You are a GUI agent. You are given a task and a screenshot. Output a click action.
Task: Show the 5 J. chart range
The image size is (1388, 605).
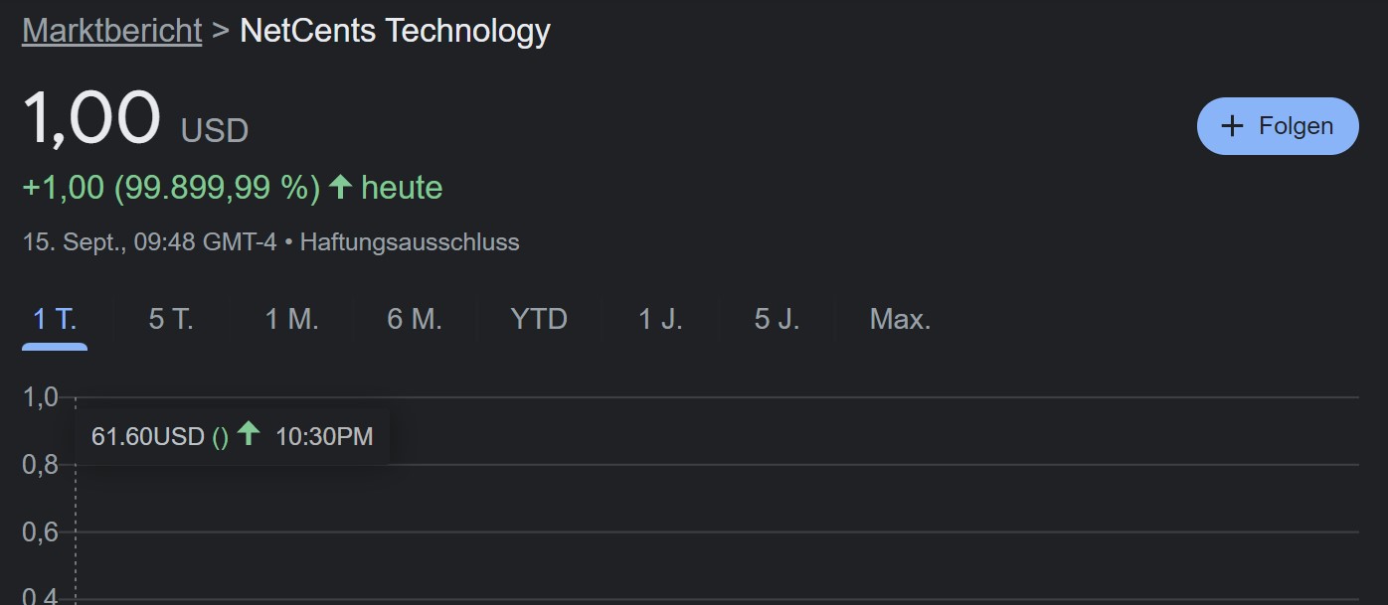pyautogui.click(x=777, y=319)
